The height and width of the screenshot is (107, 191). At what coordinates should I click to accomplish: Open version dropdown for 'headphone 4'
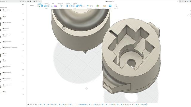[x=23, y=38]
